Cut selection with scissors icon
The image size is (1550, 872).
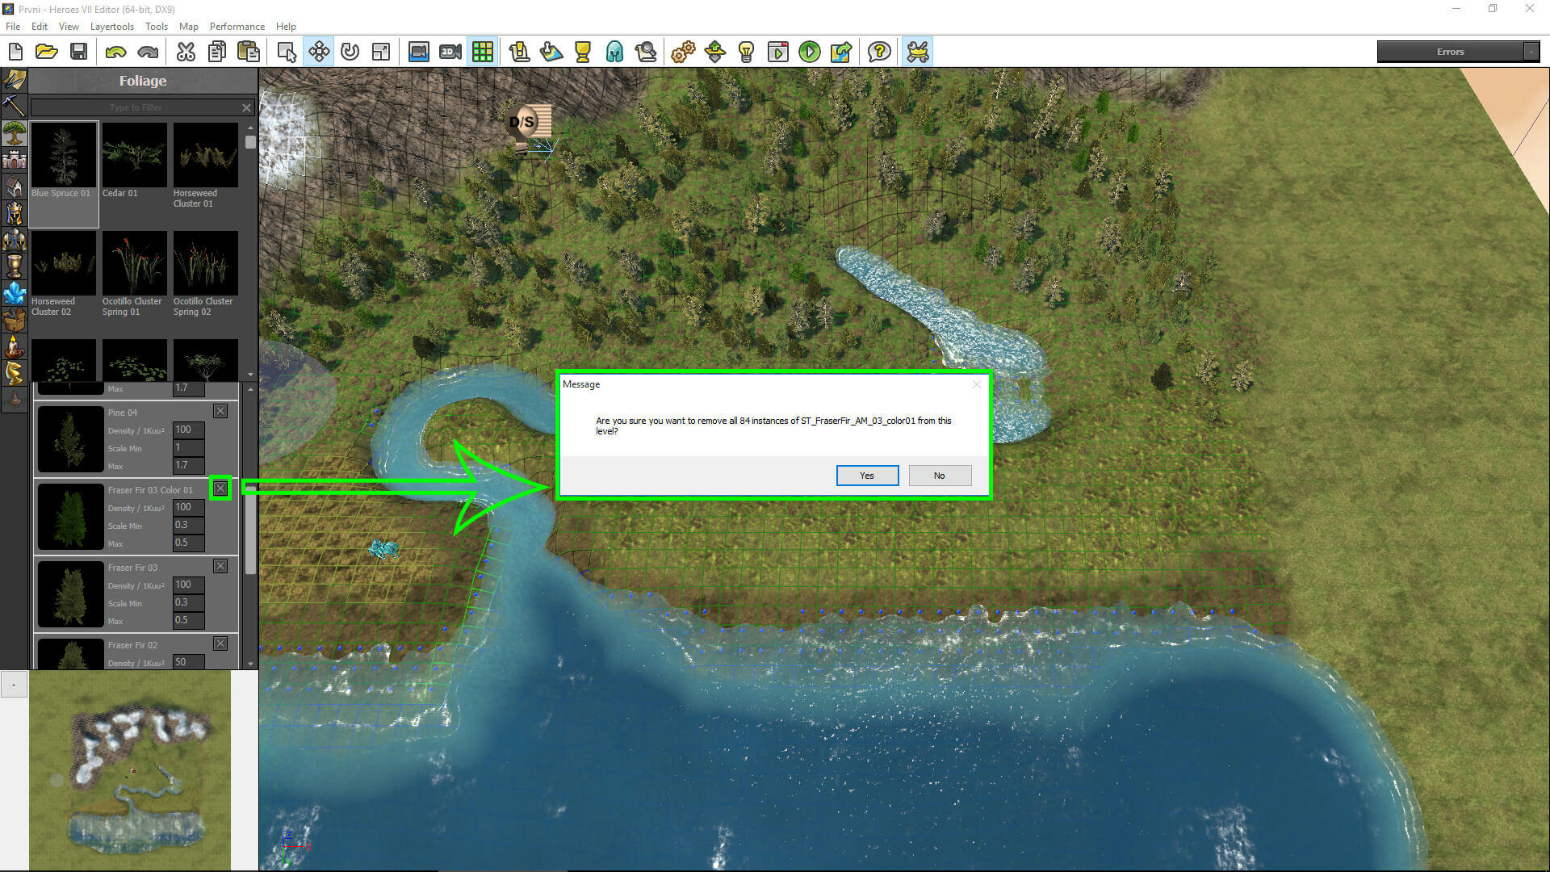(x=186, y=52)
